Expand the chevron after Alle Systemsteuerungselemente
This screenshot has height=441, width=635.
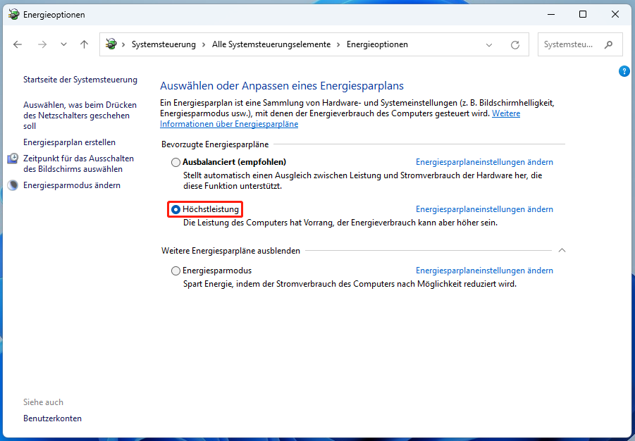(x=338, y=44)
